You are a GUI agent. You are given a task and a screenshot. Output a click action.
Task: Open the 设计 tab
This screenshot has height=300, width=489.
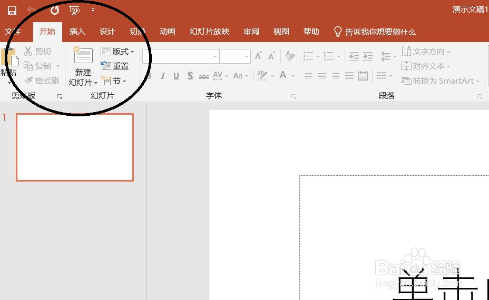click(107, 32)
